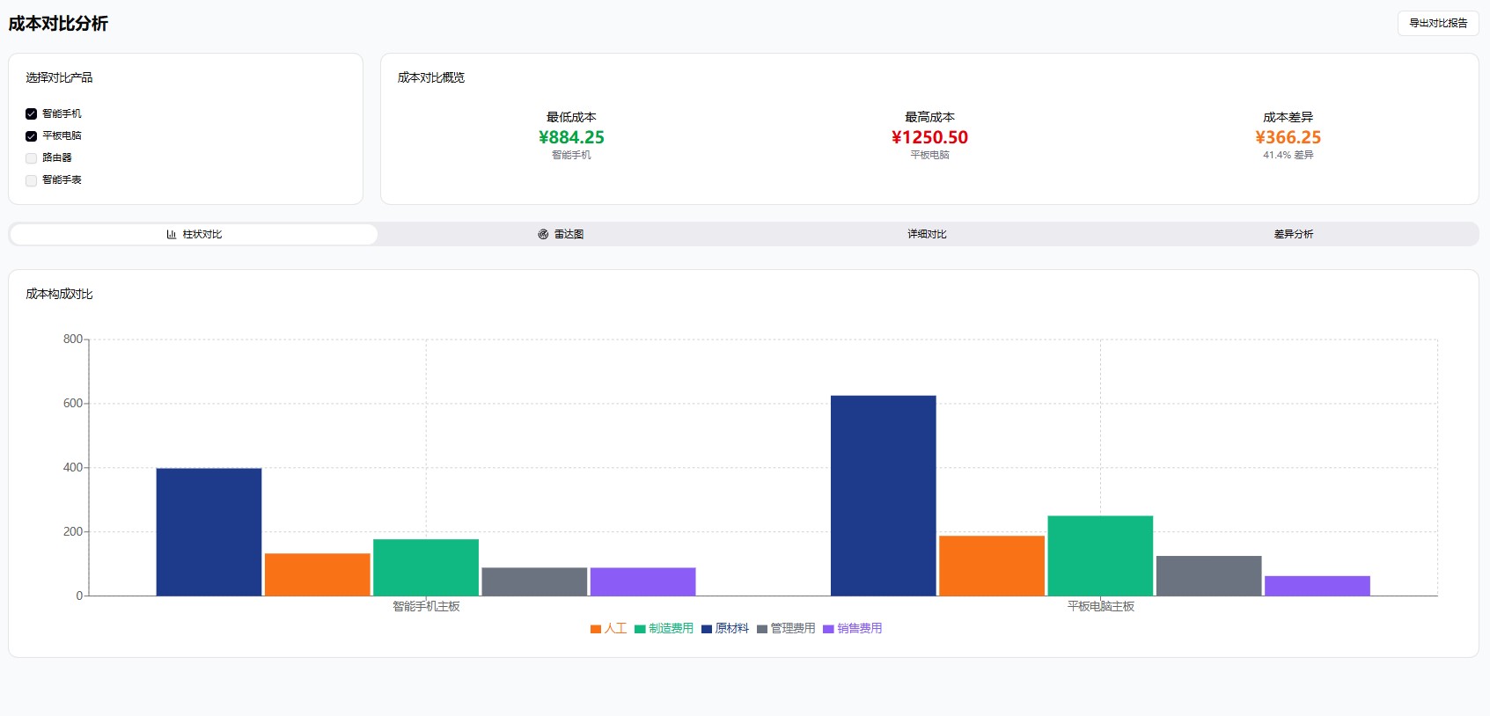Click the purple 销售费用 bar of 平板电脑主板
The height and width of the screenshot is (716, 1490).
tap(1317, 586)
